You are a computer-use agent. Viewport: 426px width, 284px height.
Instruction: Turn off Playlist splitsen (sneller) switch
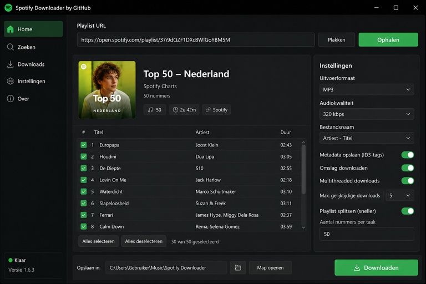click(x=408, y=211)
